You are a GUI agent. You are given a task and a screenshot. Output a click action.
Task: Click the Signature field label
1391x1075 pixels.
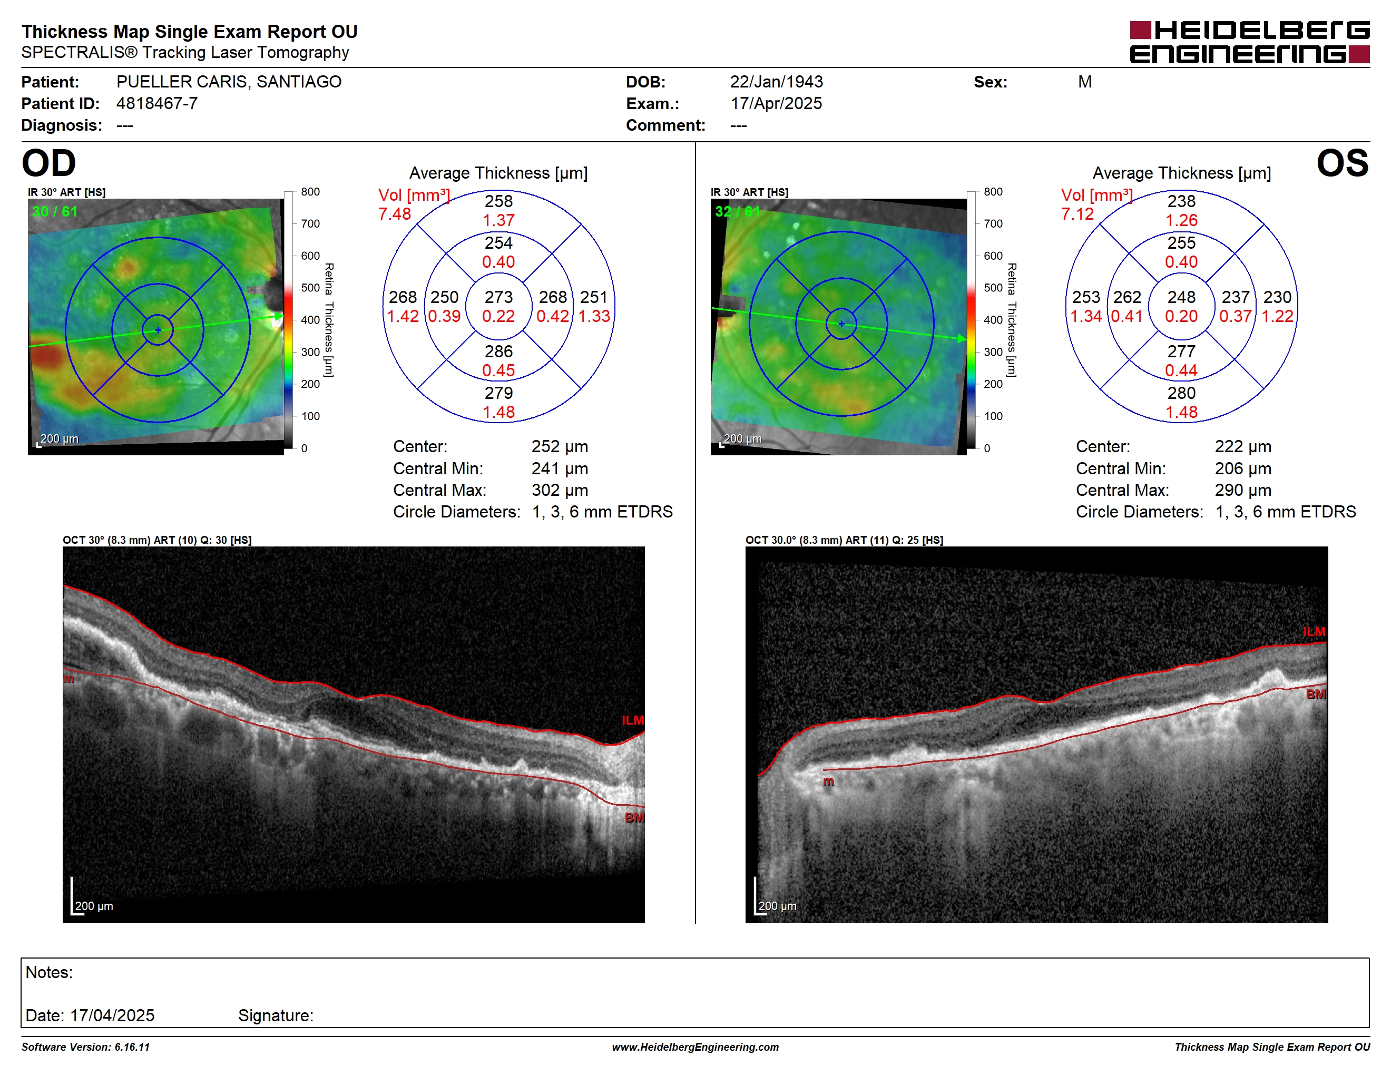pyautogui.click(x=276, y=1015)
